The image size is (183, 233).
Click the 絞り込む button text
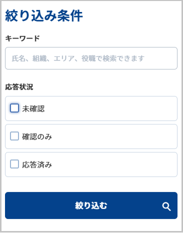tap(91, 205)
